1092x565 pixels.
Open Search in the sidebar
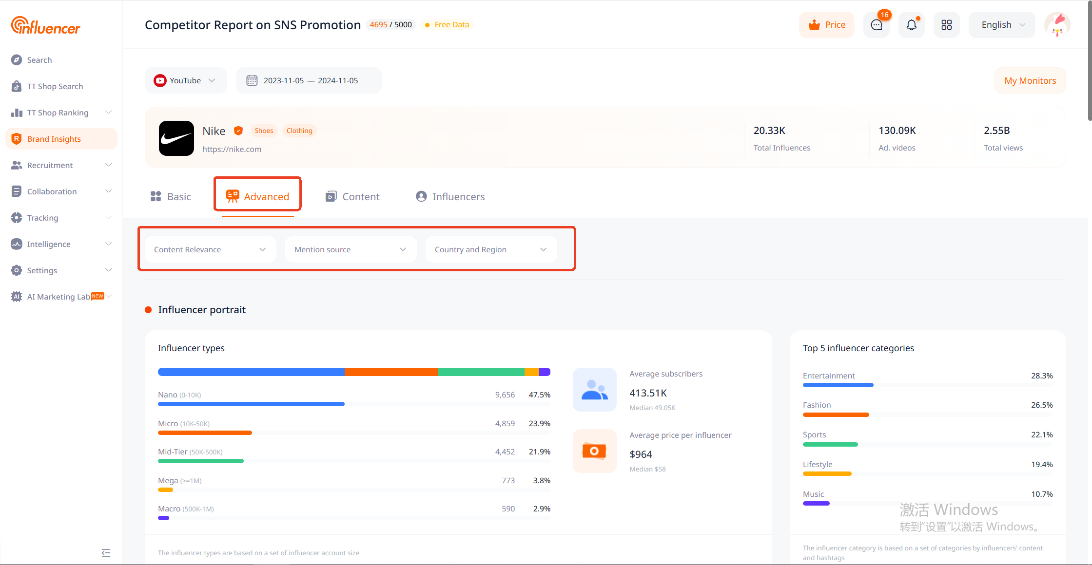point(39,60)
